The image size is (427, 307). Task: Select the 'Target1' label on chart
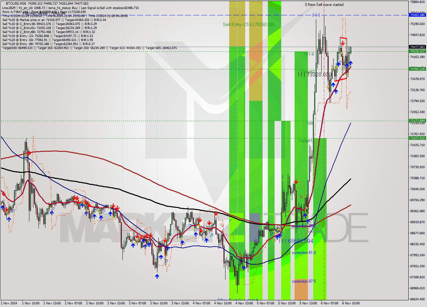point(305,141)
